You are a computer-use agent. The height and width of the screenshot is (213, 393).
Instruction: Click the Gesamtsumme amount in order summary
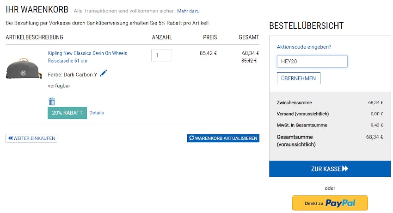[375, 137]
